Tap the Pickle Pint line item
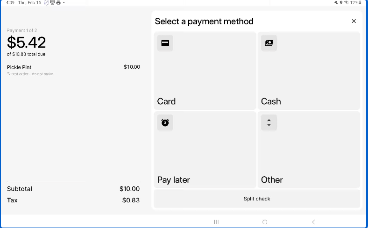 (x=19, y=67)
